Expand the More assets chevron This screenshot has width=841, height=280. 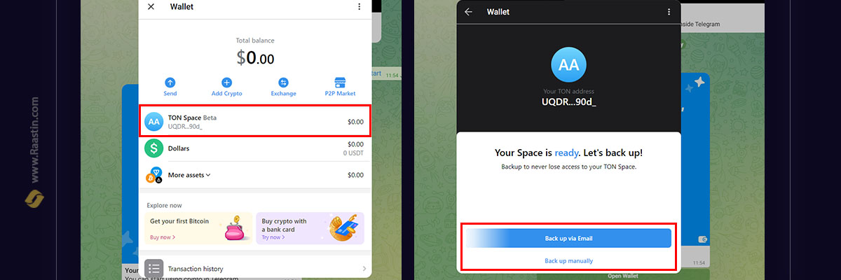(x=208, y=175)
